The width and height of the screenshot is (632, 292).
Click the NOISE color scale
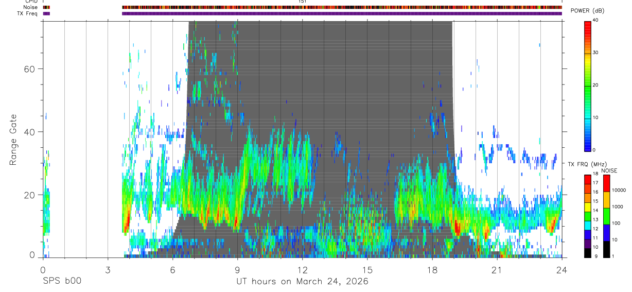(606, 215)
